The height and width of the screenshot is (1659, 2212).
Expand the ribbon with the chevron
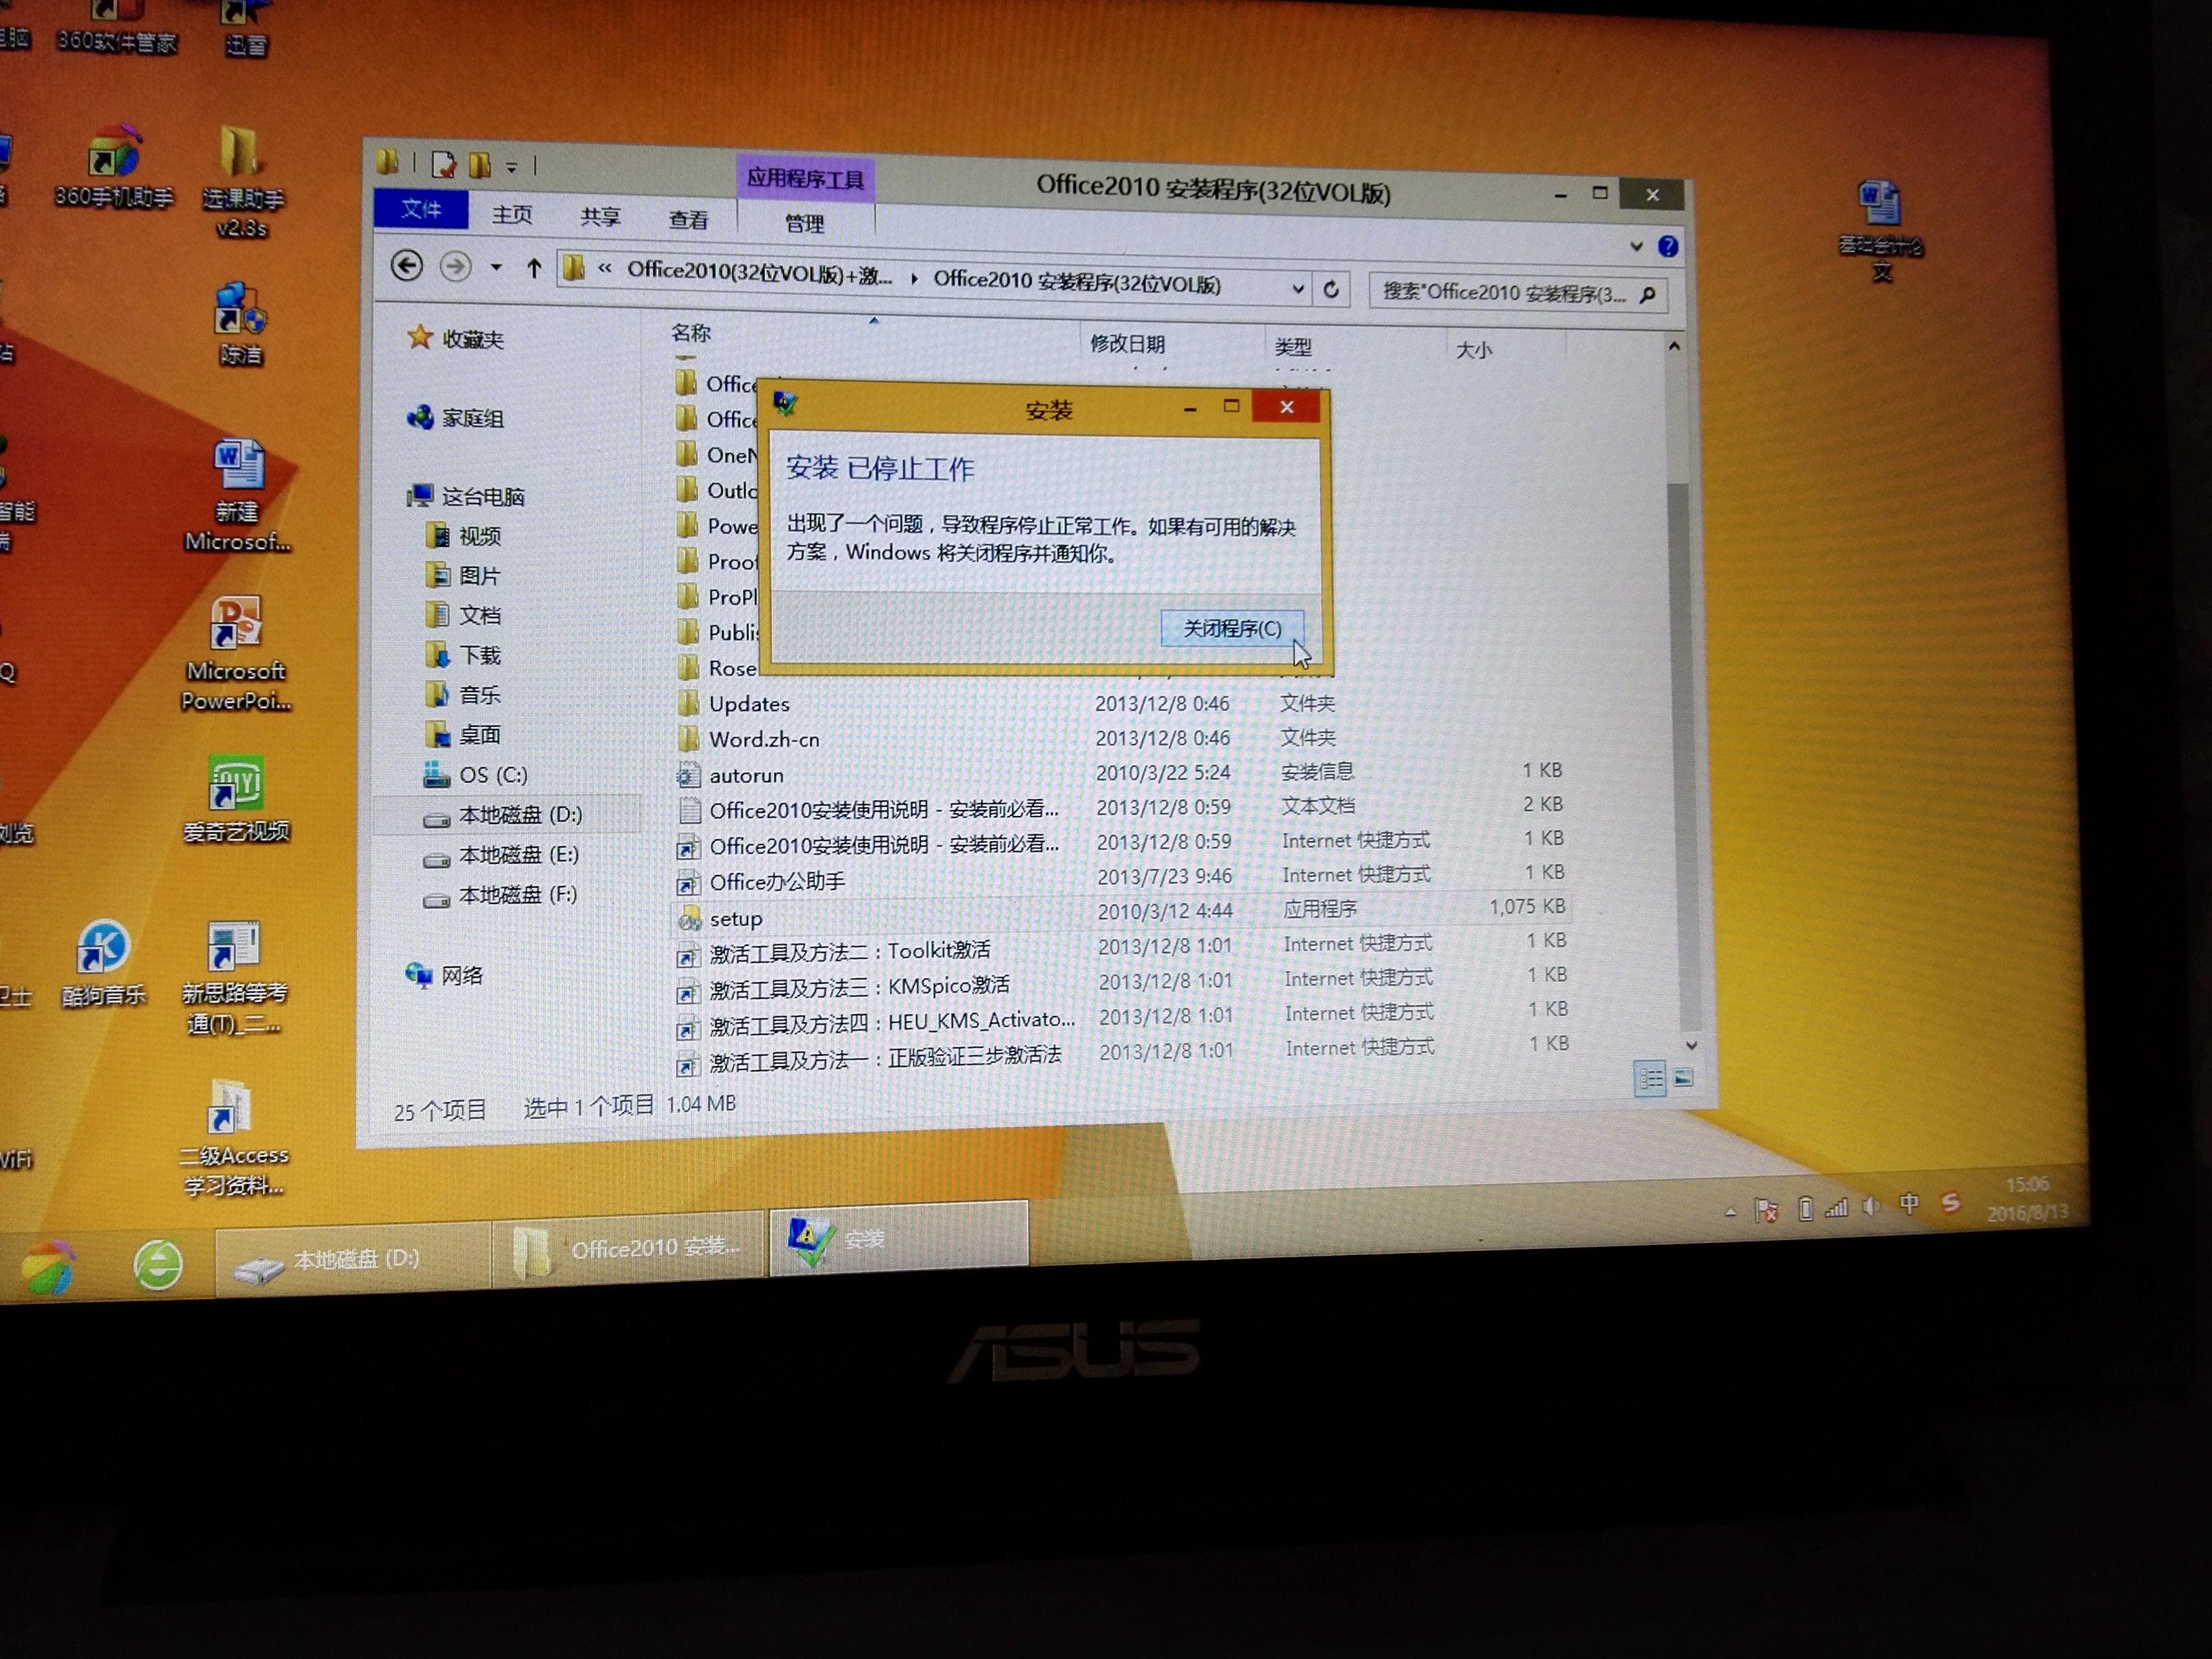(x=1636, y=245)
